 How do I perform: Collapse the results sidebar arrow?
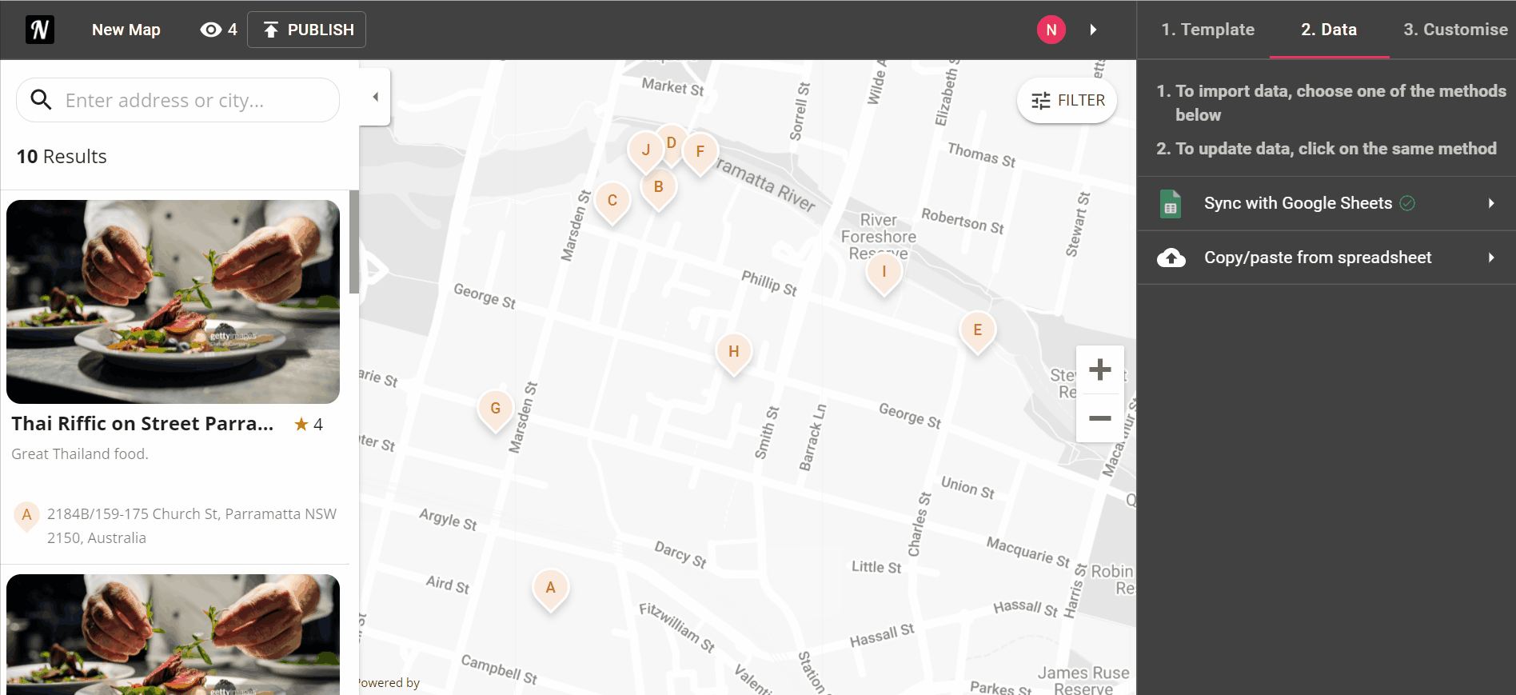[375, 97]
